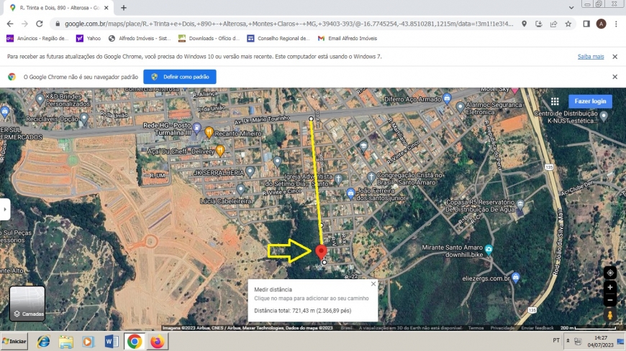
Task: Open Chrome three-dot menu
Action: tap(616, 24)
